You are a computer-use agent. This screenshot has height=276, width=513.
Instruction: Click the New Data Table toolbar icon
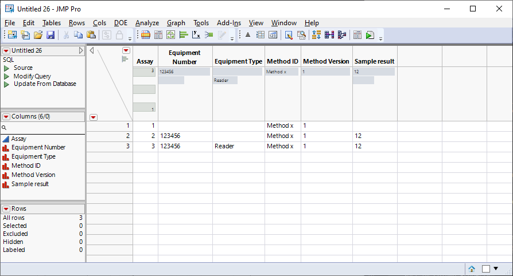(12, 35)
